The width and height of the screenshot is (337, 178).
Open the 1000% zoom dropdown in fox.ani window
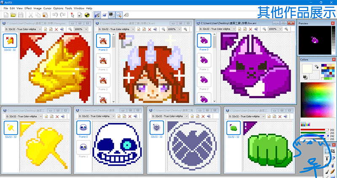(x=275, y=29)
